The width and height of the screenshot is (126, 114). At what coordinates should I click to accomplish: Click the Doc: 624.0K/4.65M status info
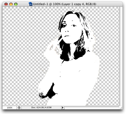pos(41,107)
